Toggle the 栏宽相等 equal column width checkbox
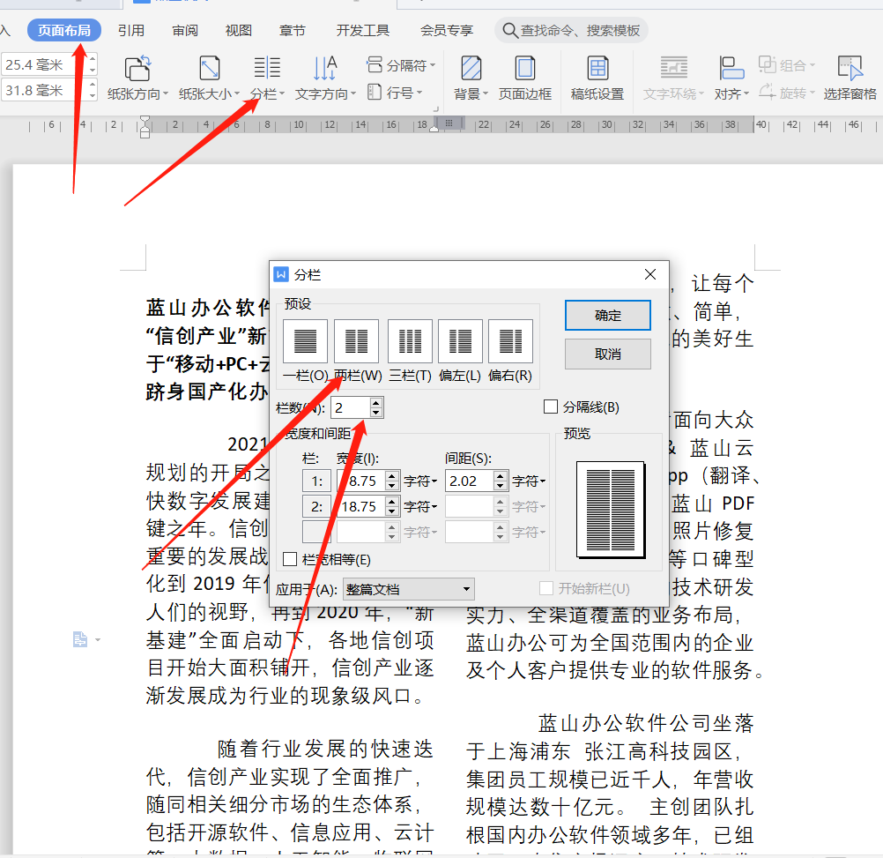 [x=290, y=559]
